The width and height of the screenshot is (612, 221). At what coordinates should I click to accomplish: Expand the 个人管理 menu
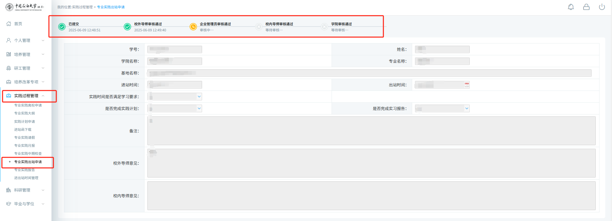25,40
